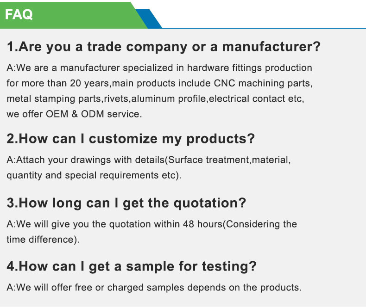Click the answer about free or charged samples
Screen dimensions: 366x308
coord(154,288)
